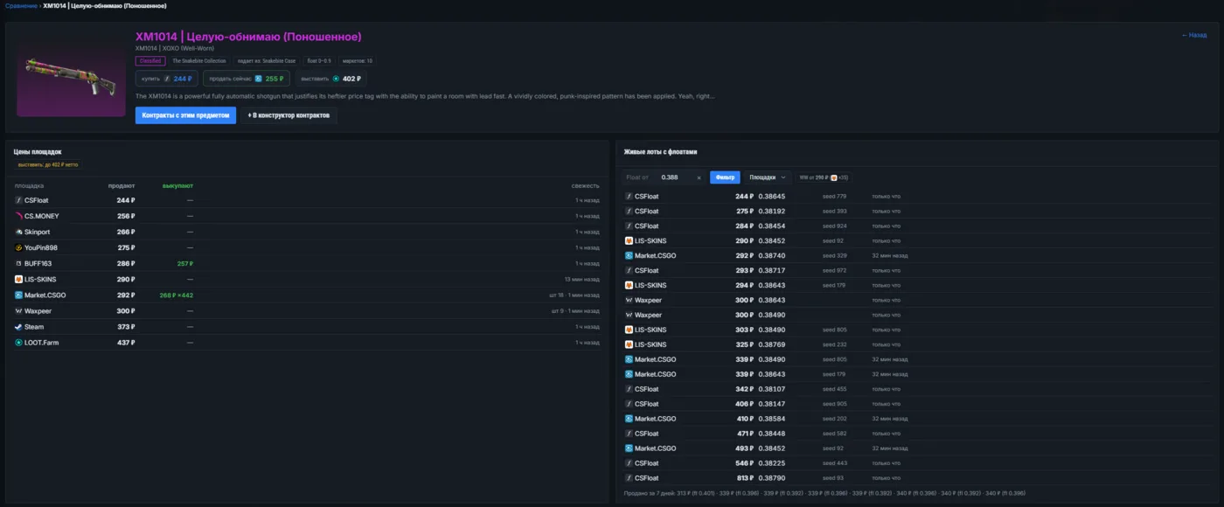The image size is (1224, 507).
Task: Click the BUFF163 marketplace icon
Action: [x=18, y=263]
